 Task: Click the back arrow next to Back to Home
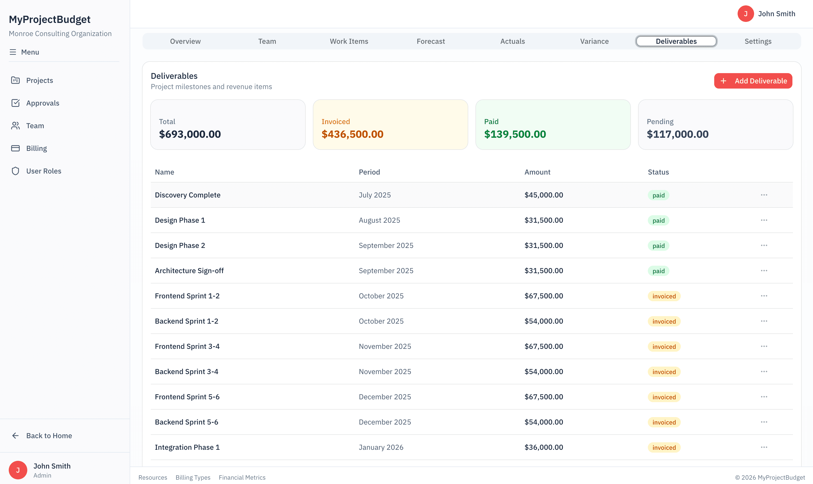click(x=15, y=435)
